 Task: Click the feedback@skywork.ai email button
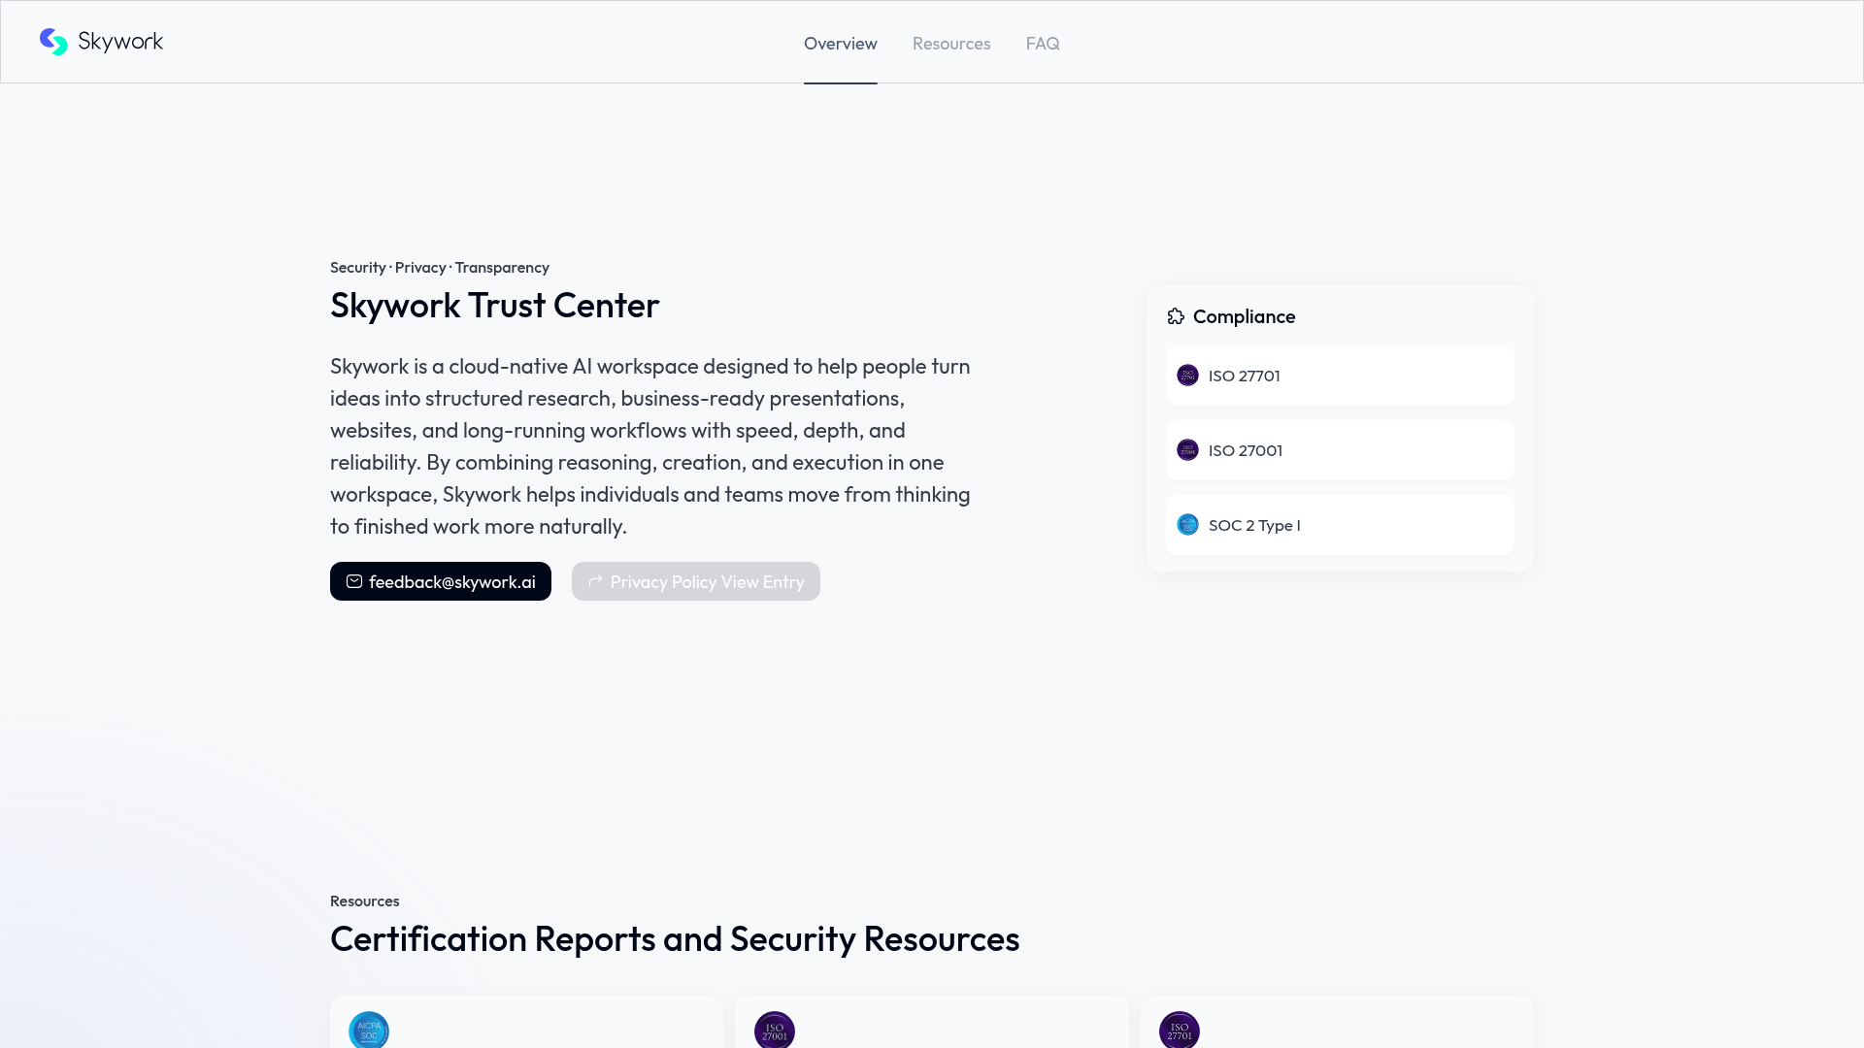[x=441, y=581]
